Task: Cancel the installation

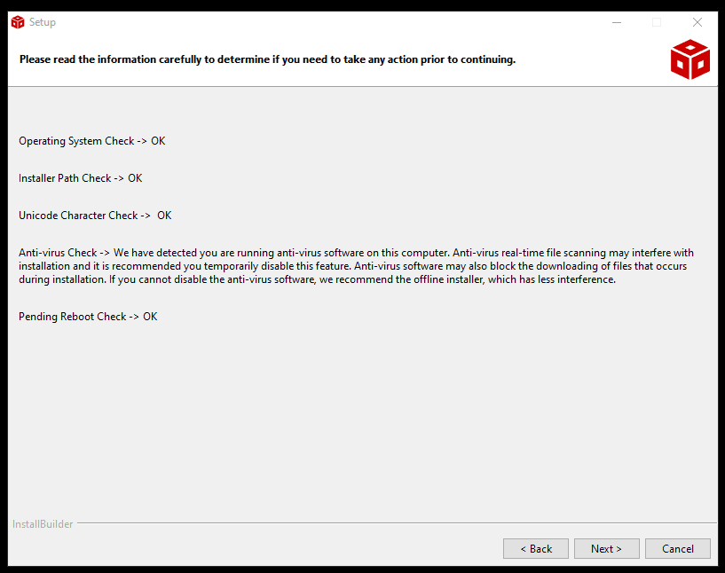Action: pyautogui.click(x=678, y=548)
